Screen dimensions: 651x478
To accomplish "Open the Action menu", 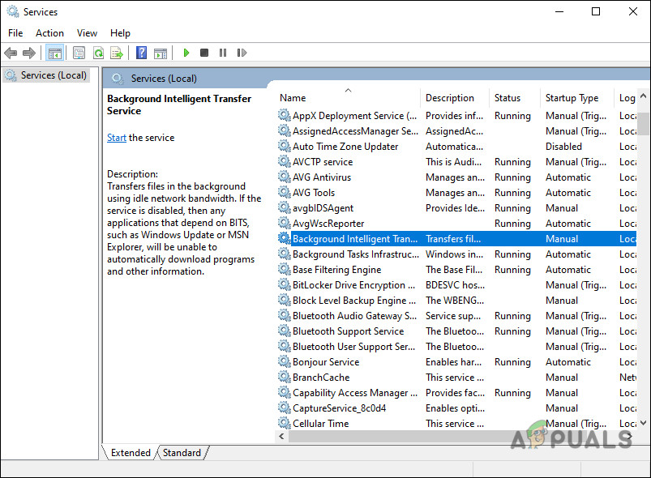I will point(49,33).
